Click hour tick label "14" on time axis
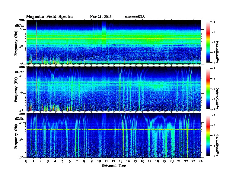 pyautogui.click(x=128, y=161)
